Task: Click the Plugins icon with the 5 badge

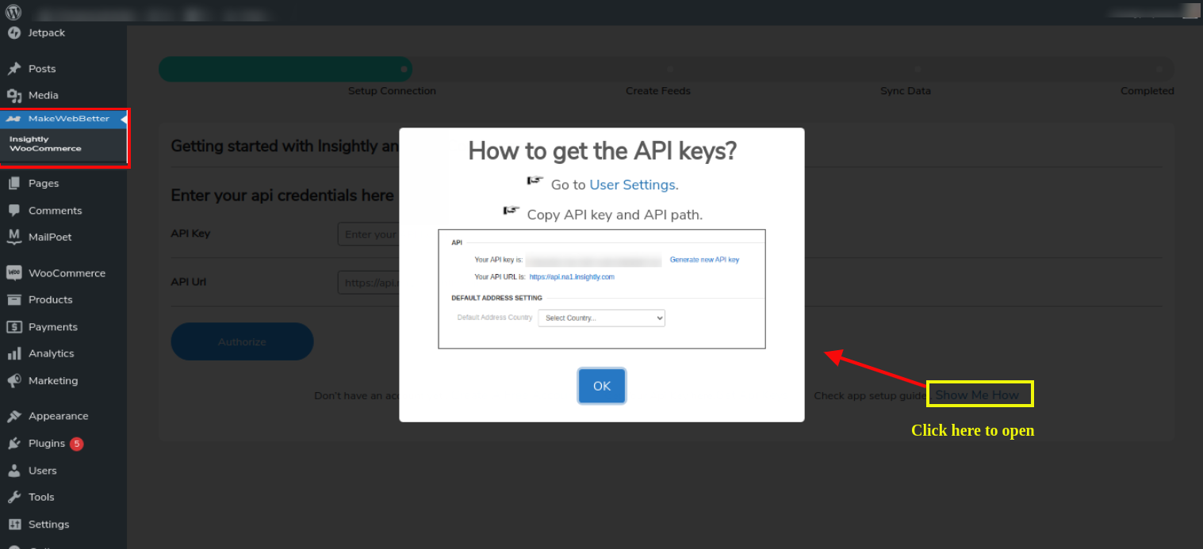Action: (14, 443)
